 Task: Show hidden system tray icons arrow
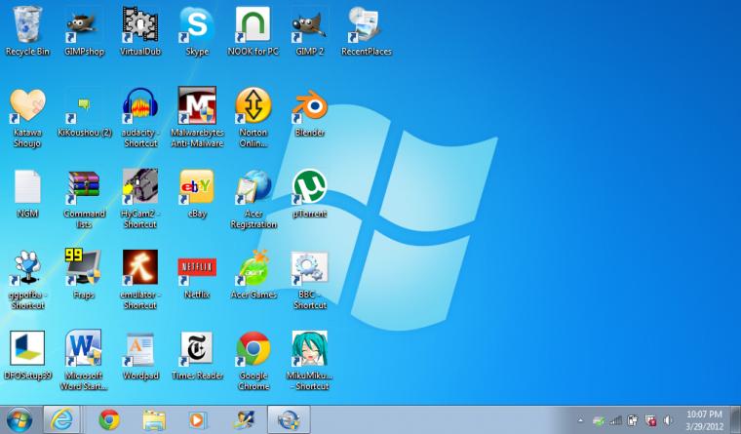tap(580, 419)
